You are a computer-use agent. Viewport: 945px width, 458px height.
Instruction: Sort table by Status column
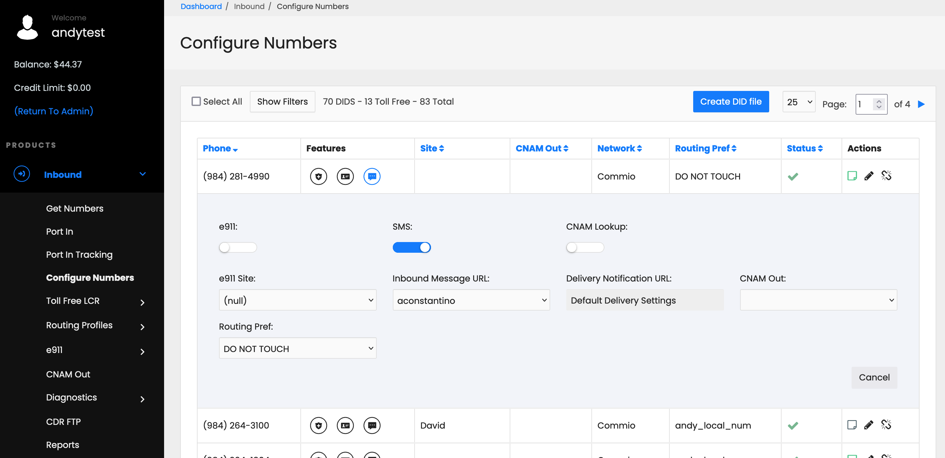pos(805,148)
